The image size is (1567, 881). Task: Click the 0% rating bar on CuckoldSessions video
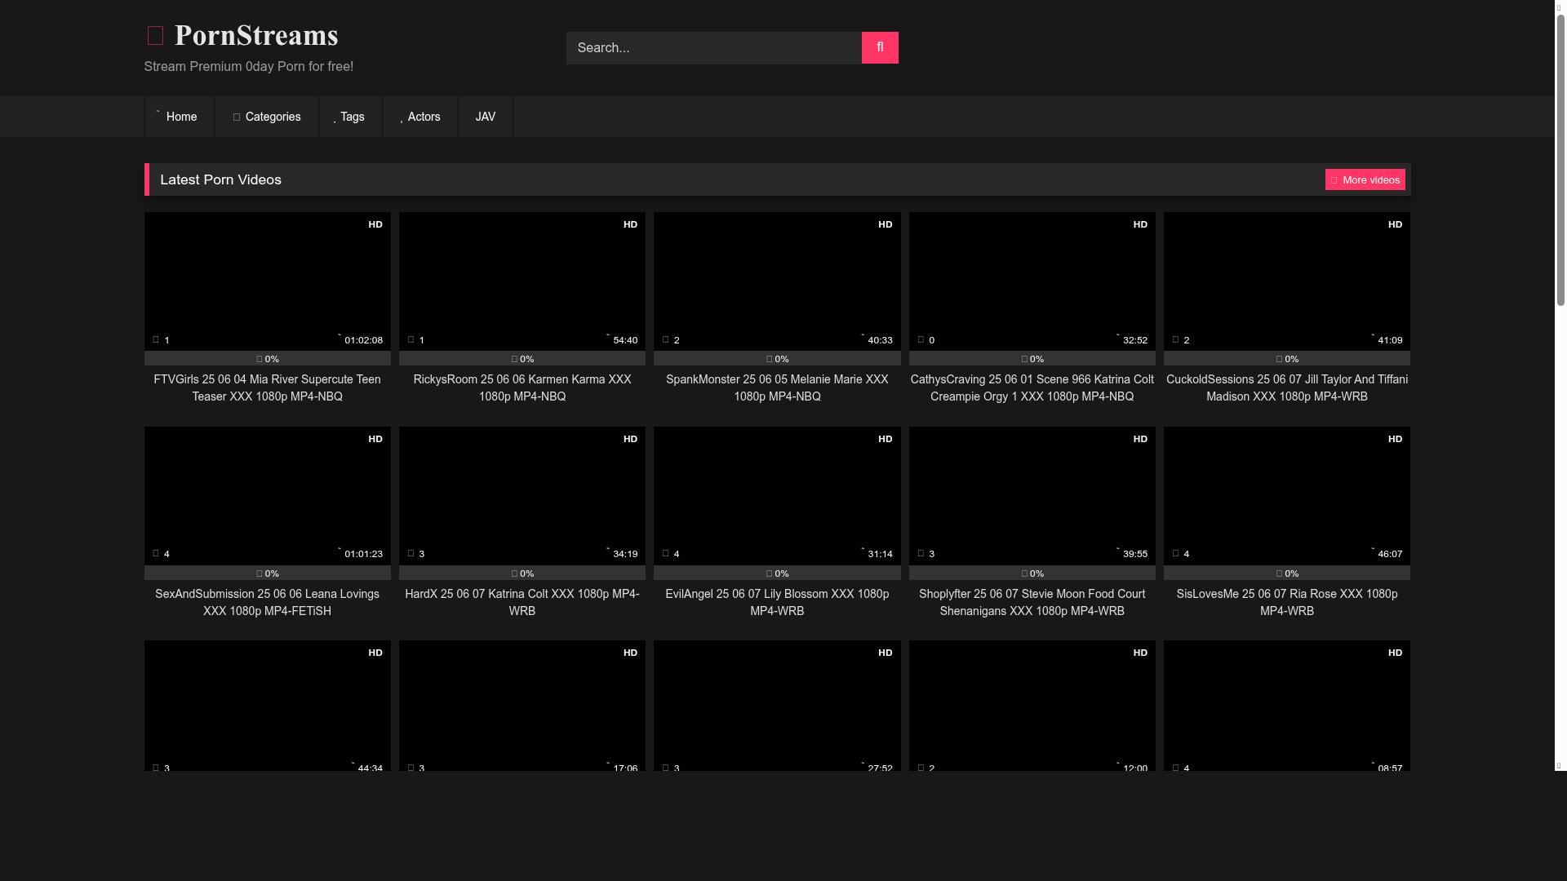pyautogui.click(x=1286, y=359)
